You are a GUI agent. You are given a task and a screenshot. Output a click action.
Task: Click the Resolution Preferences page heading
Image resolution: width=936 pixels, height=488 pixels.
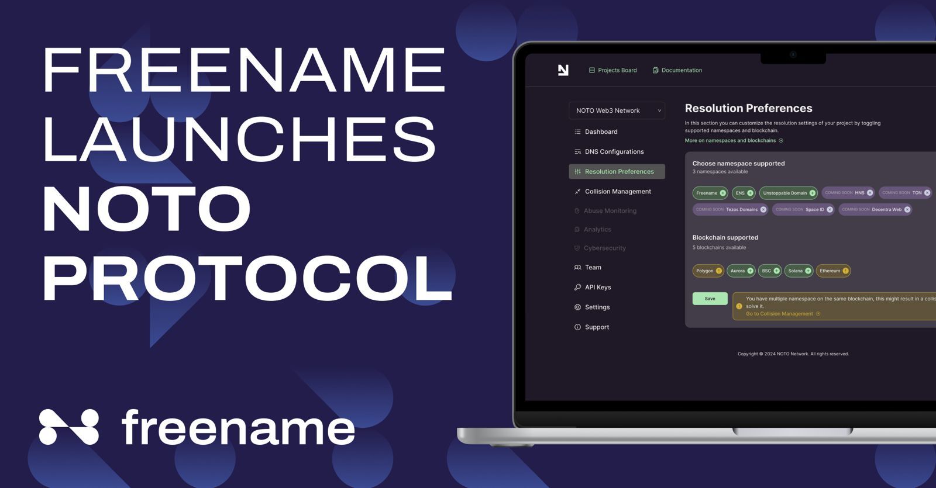(749, 108)
